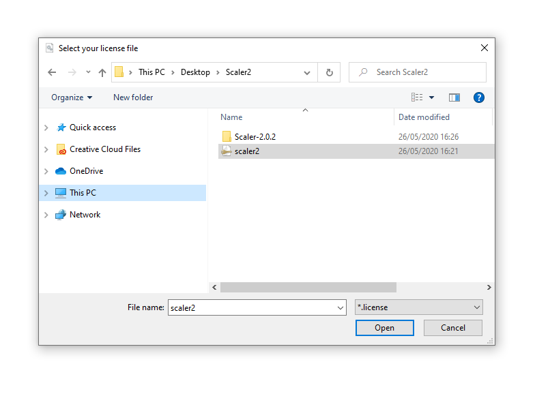The width and height of the screenshot is (535, 394).
Task: Click the dialog title bar icon
Action: [50, 48]
